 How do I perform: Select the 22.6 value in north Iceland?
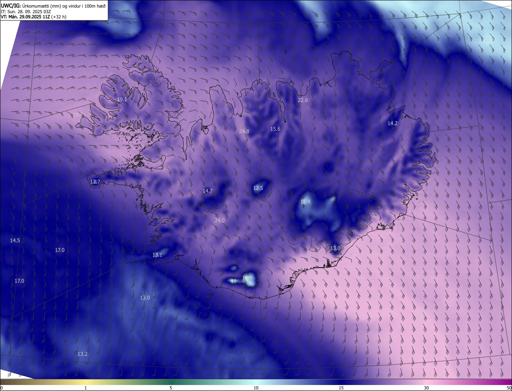(303, 100)
